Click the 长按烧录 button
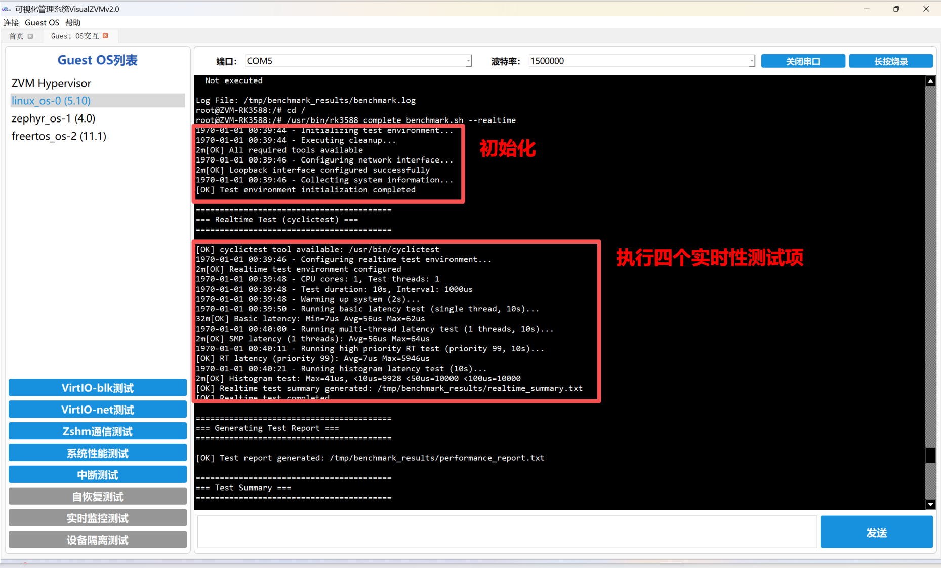 pyautogui.click(x=890, y=61)
